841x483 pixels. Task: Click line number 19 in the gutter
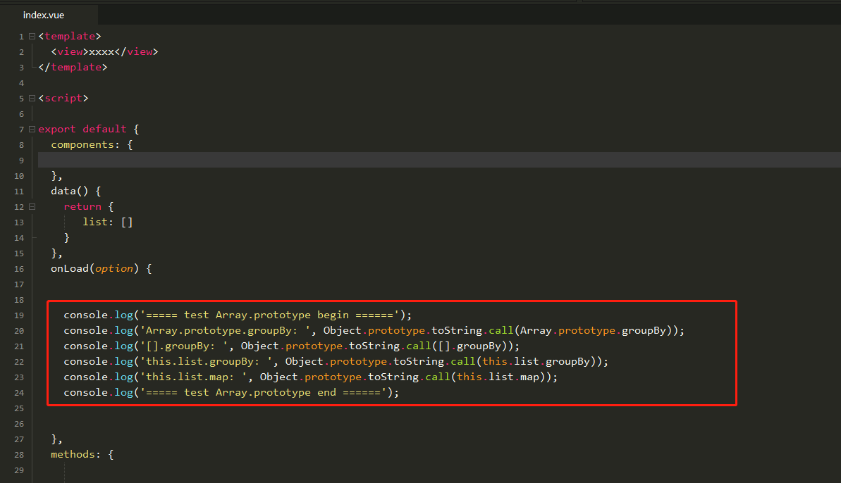(19, 315)
